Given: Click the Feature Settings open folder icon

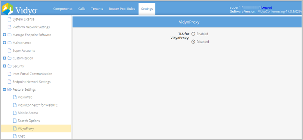Looking at the screenshot, I should point(9,90).
